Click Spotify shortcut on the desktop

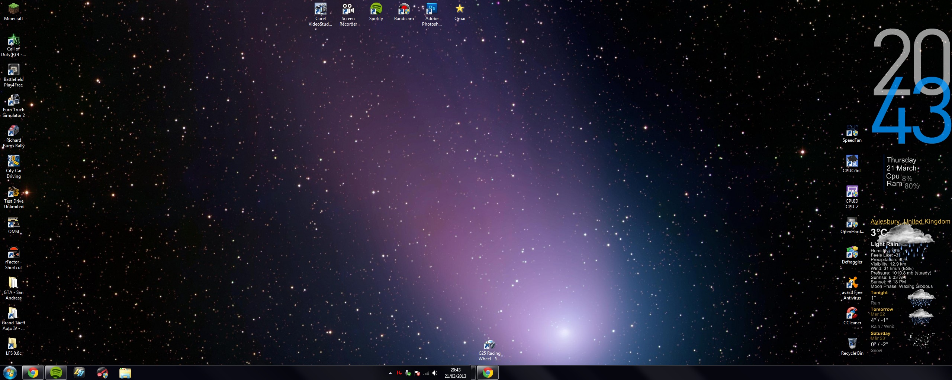376,12
